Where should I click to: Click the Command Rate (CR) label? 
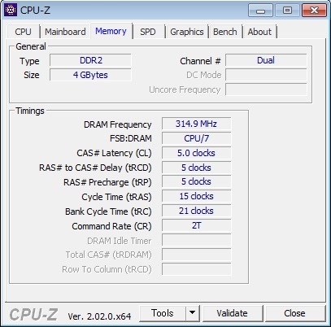[x=111, y=226]
